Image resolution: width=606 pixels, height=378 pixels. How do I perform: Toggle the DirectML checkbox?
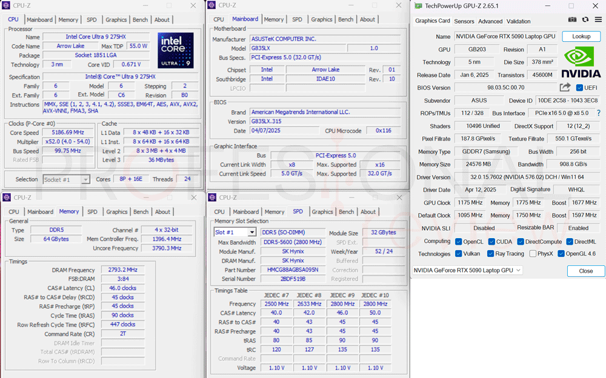570,242
